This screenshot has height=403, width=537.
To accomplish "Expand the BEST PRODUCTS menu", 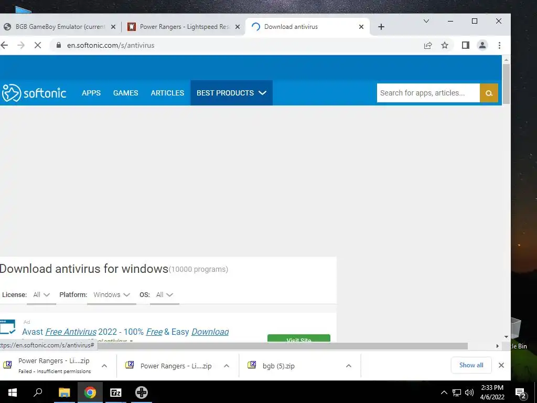I will pos(231,93).
